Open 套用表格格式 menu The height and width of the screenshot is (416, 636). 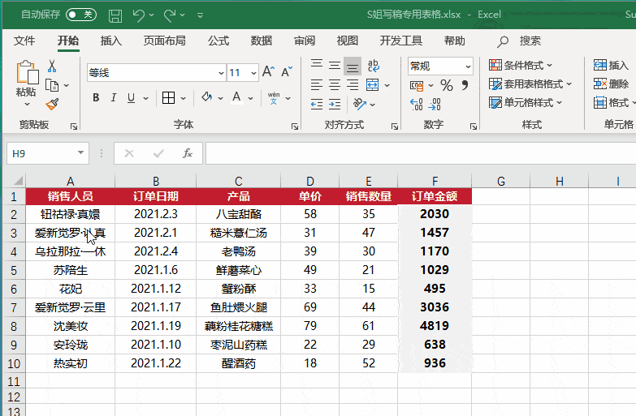click(530, 84)
